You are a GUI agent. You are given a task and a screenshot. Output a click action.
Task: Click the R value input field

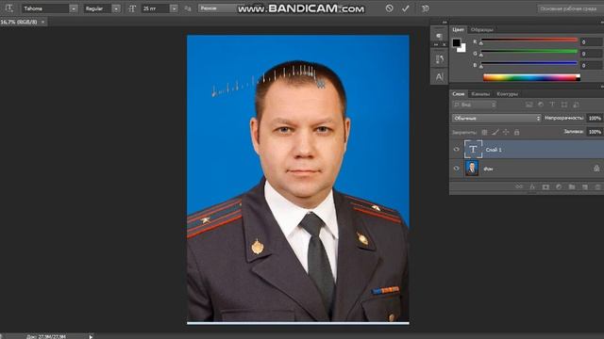pos(592,41)
